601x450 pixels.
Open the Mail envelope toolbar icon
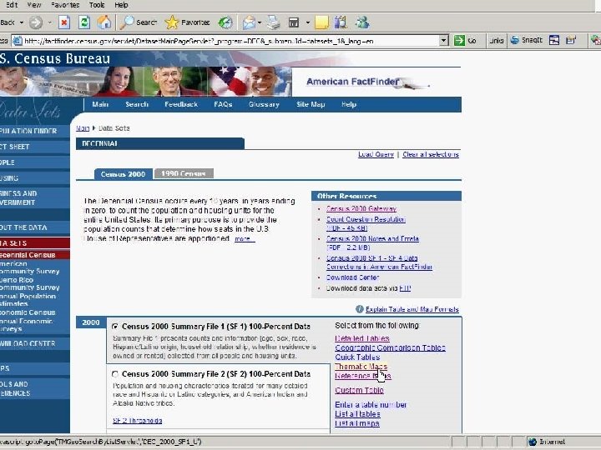pos(249,22)
